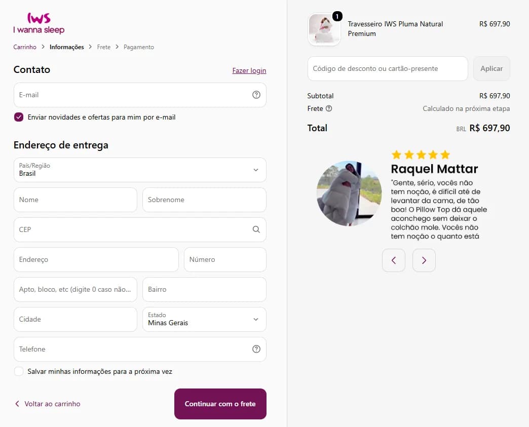This screenshot has width=529, height=427.
Task: Focus the Telefone input field
Action: [140, 349]
